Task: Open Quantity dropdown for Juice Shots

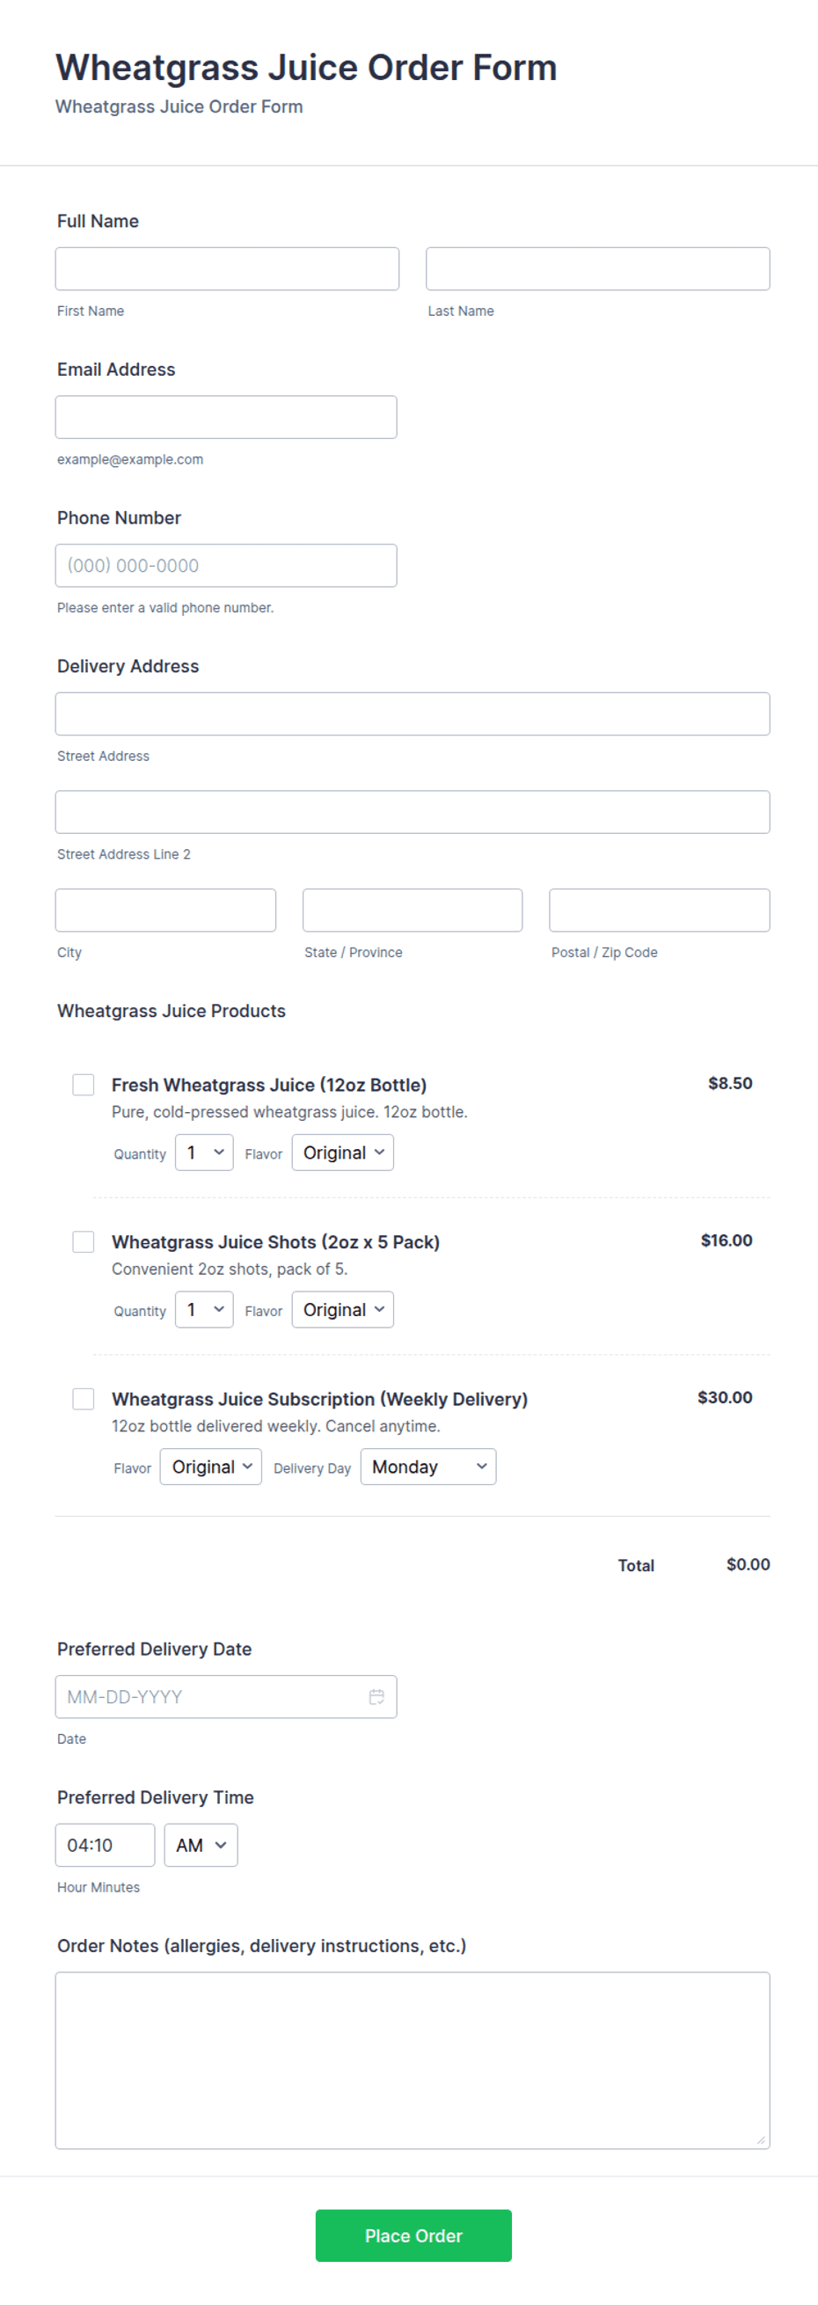Action: [x=204, y=1310]
